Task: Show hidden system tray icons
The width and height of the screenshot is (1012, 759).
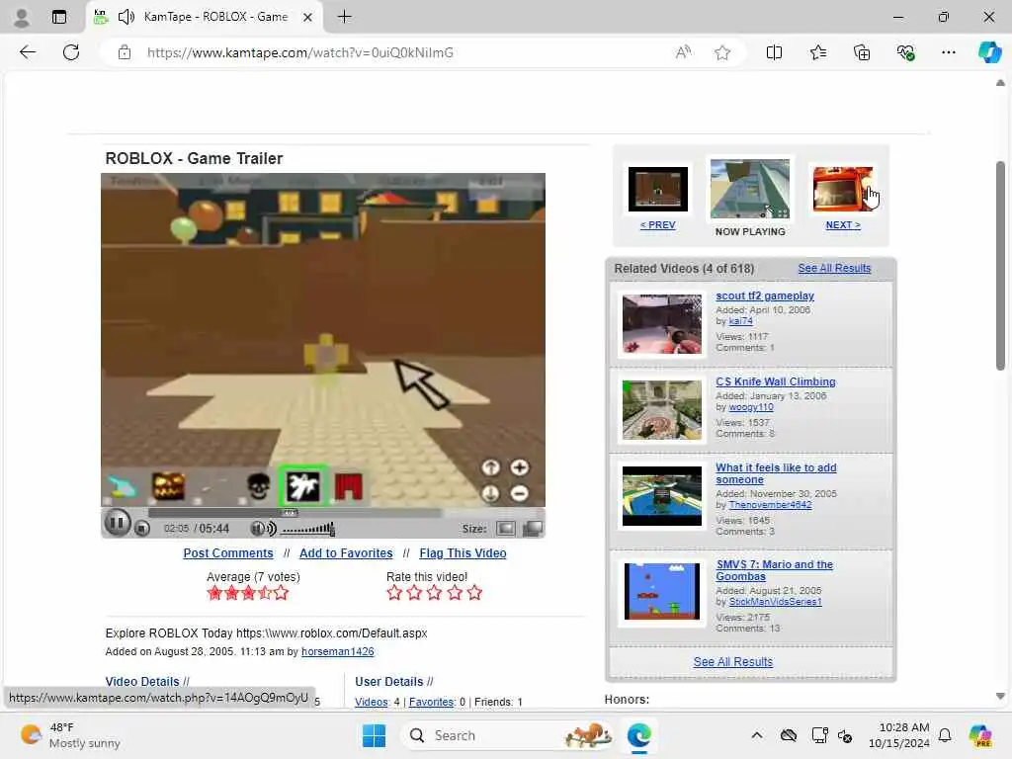Action: pyautogui.click(x=757, y=735)
